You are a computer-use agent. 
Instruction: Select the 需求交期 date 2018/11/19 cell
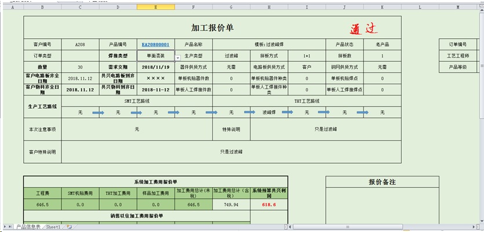[155, 67]
